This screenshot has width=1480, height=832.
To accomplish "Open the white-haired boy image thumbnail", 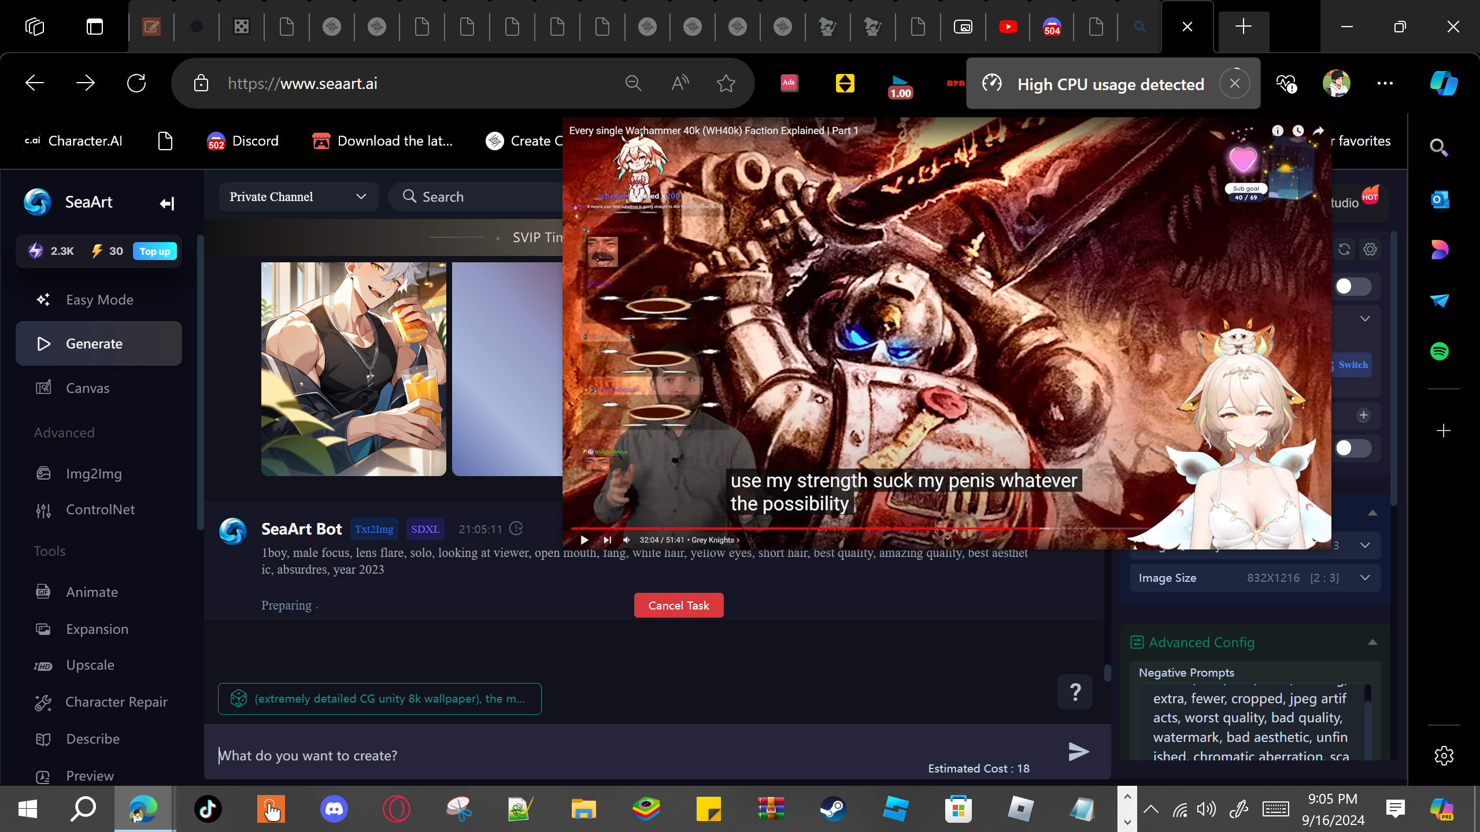I will click(x=354, y=369).
